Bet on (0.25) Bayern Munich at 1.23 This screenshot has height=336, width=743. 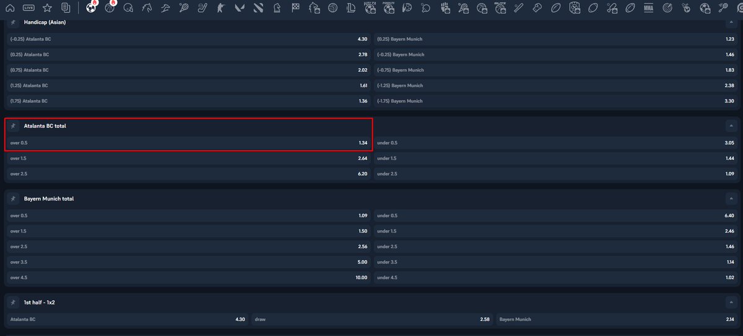coord(555,39)
